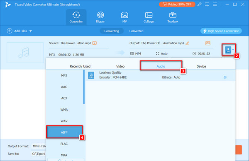Click the music note file thumbnail
Screen dimensions: 249x161
tap(25, 53)
